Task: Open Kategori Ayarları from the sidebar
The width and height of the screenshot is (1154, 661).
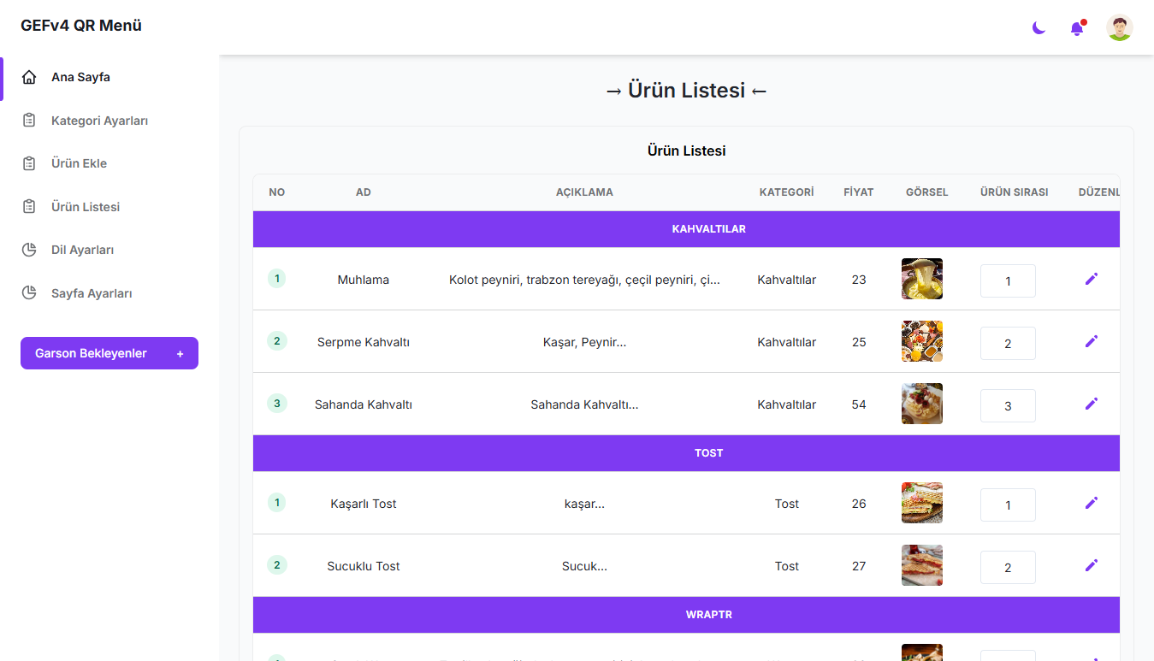Action: tap(99, 121)
